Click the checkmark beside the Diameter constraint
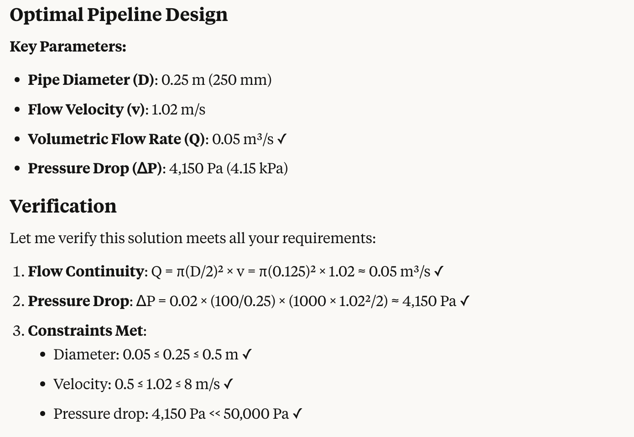Viewport: 634px width, 437px height. [x=247, y=355]
